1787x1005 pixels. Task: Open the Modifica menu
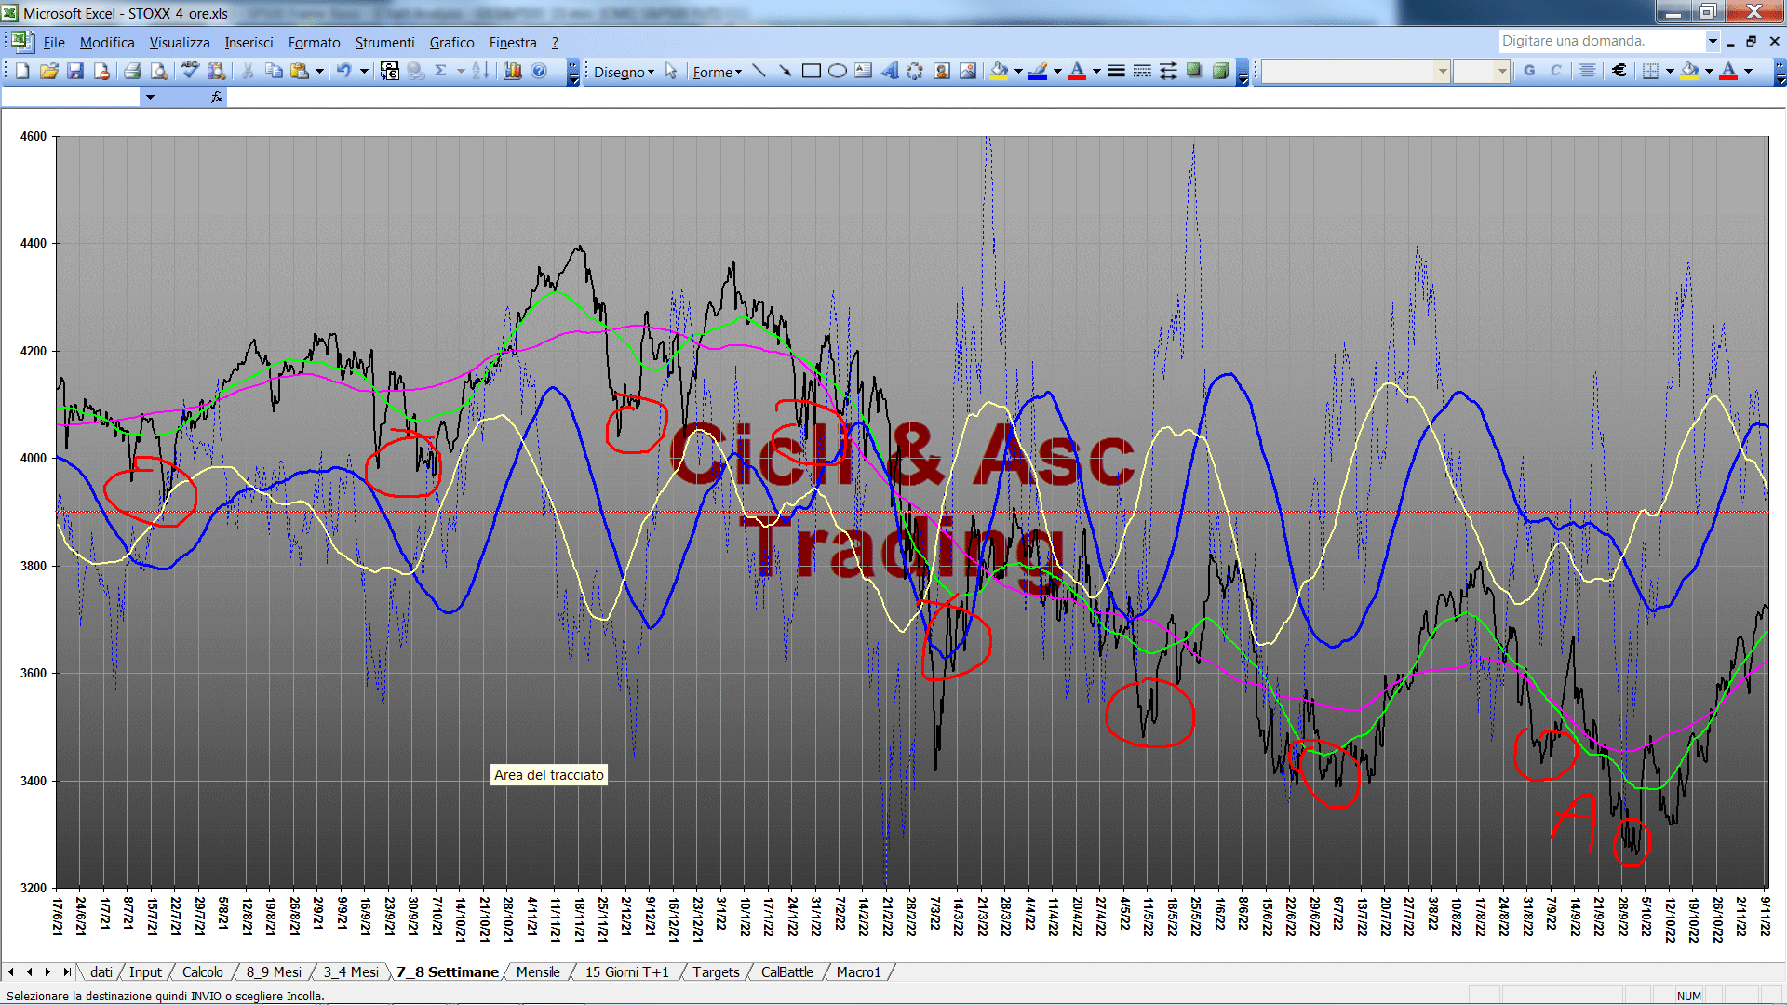click(x=107, y=43)
